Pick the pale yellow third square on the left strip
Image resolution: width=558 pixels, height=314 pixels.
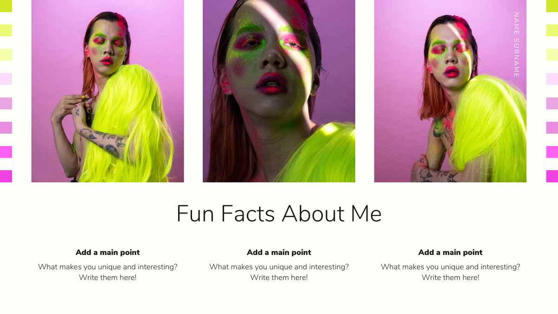[x=6, y=54]
